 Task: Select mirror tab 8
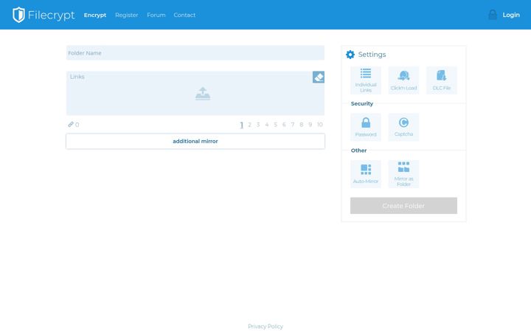[301, 125]
